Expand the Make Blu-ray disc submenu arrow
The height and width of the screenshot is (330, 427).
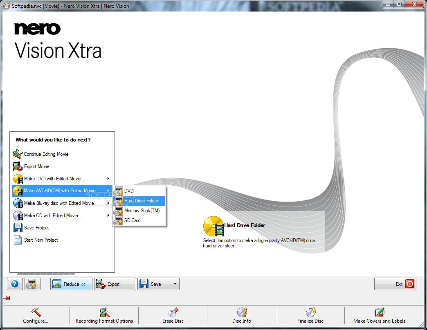click(x=108, y=203)
